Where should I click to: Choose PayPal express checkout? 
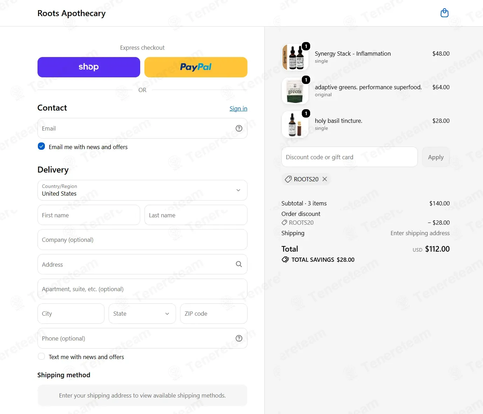[196, 67]
